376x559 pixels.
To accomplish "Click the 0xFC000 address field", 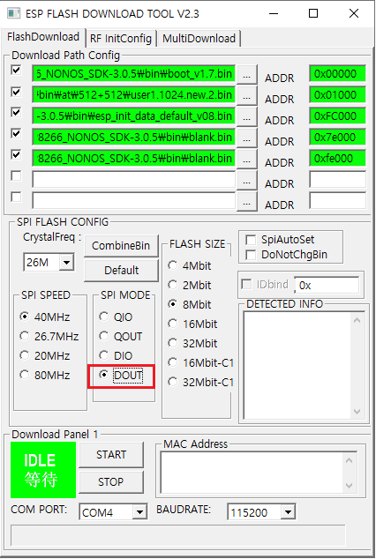I will [x=337, y=116].
